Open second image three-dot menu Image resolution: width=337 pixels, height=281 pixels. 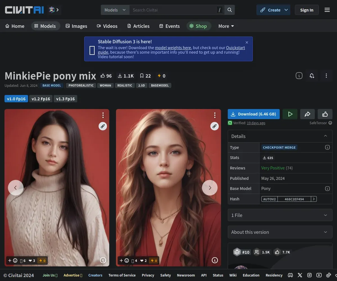coord(215,115)
